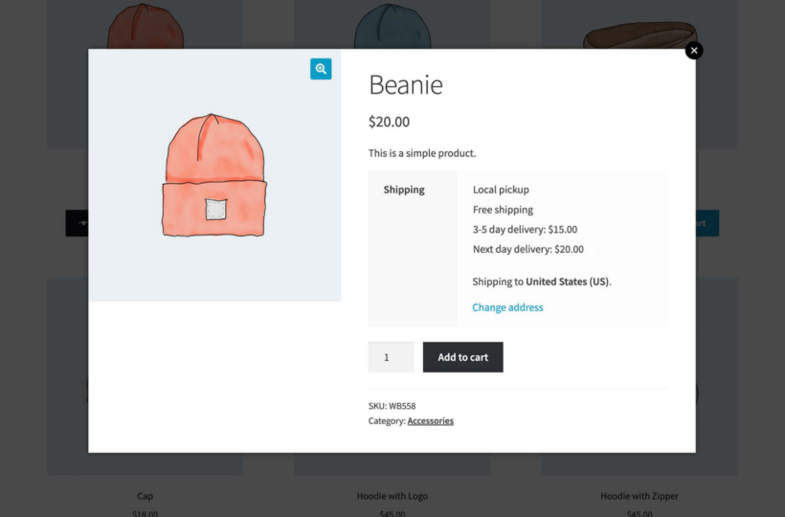Open the Accessories category link
Image resolution: width=785 pixels, height=517 pixels.
430,421
